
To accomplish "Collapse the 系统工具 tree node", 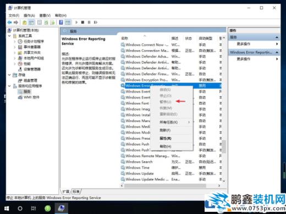I will click(9, 36).
